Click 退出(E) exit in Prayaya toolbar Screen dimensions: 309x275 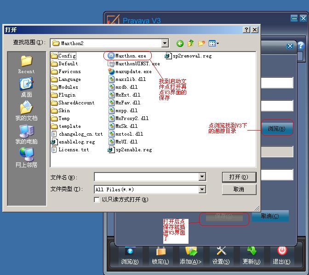tap(281, 256)
